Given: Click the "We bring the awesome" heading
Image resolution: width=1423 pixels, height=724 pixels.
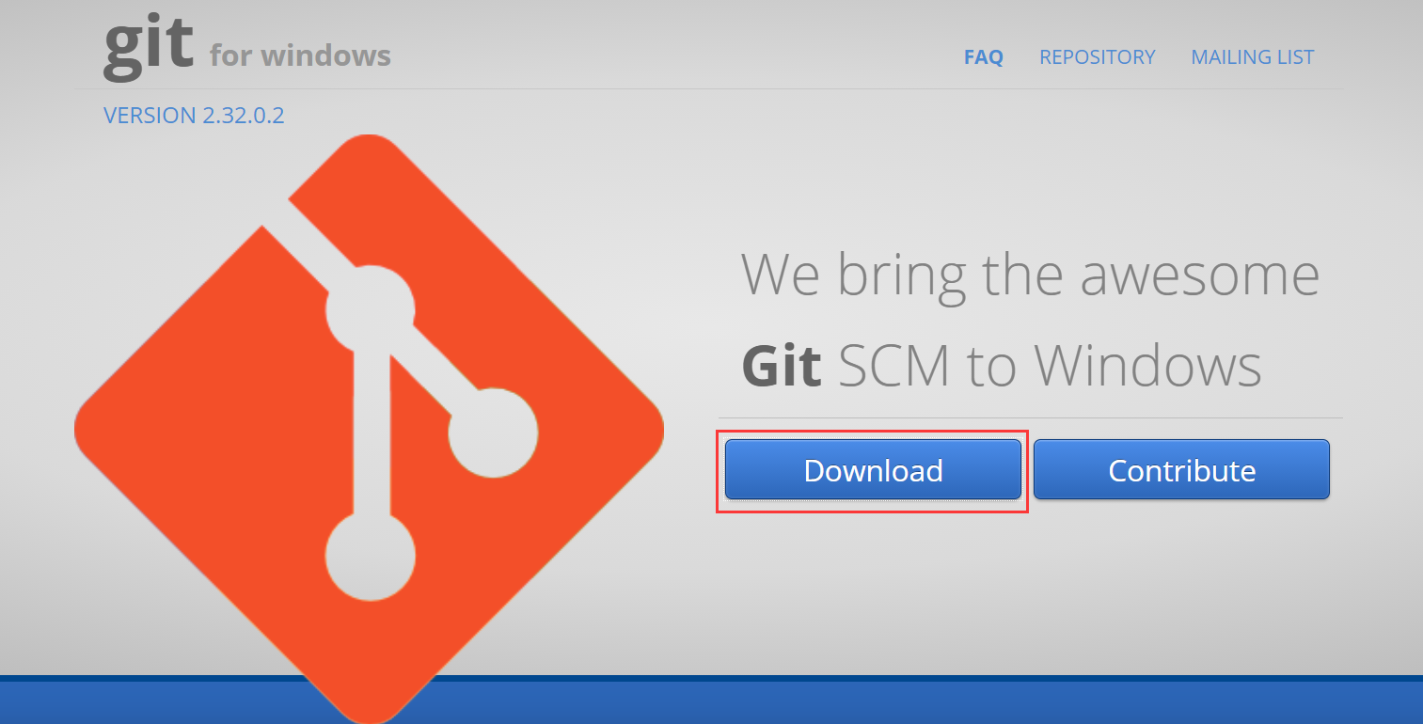Looking at the screenshot, I should (x=1030, y=275).
